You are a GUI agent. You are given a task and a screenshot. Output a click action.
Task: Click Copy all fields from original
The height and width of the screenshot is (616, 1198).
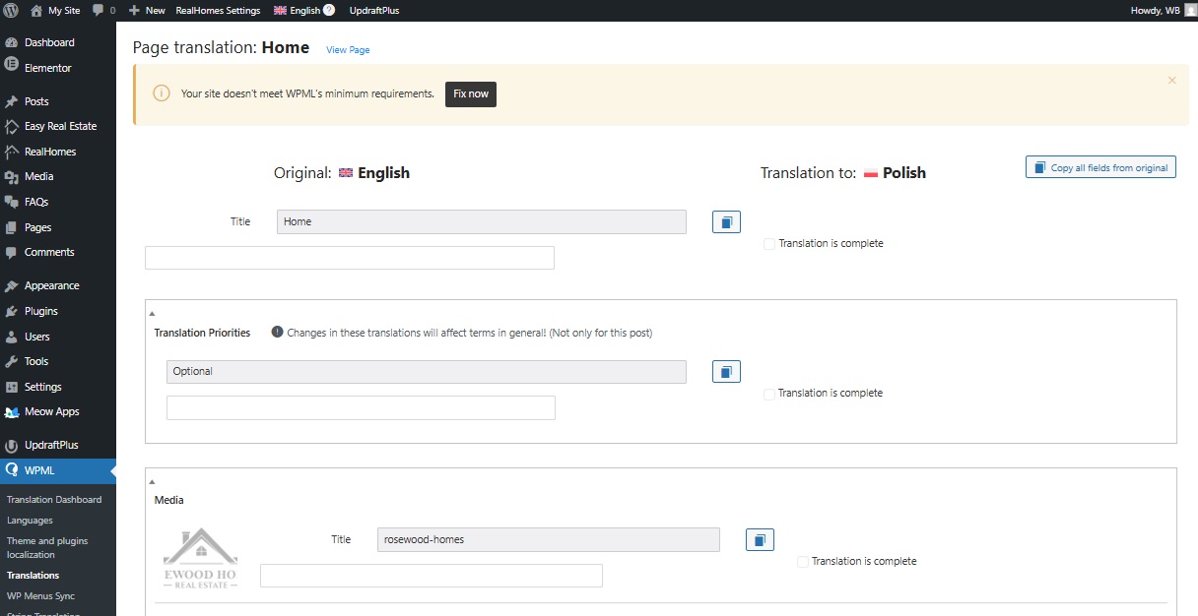[1100, 167]
